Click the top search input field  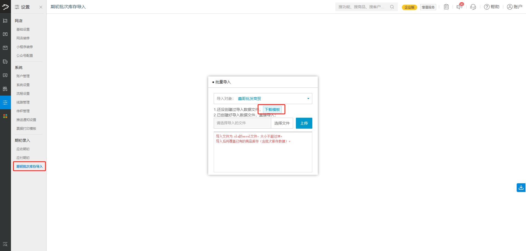coord(362,7)
